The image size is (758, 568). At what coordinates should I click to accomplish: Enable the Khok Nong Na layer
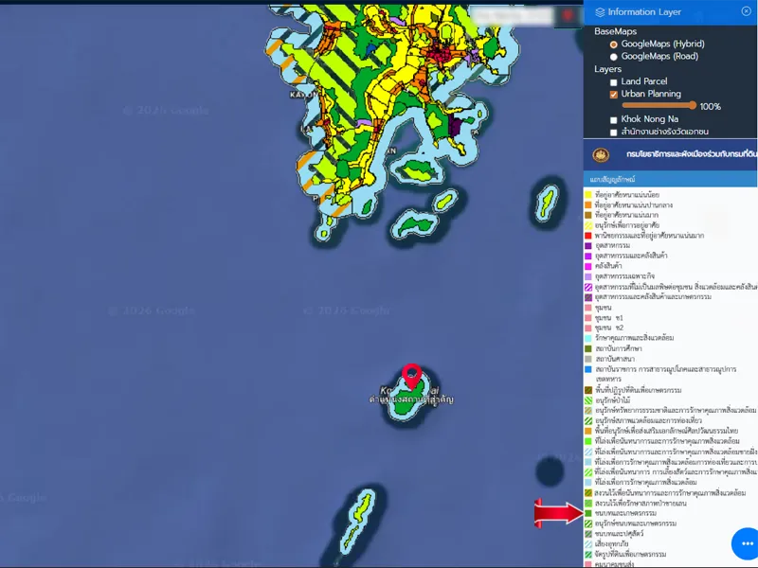[x=614, y=119]
